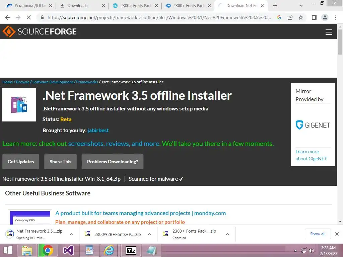Open new browser tab
The image size is (343, 257).
(275, 6)
